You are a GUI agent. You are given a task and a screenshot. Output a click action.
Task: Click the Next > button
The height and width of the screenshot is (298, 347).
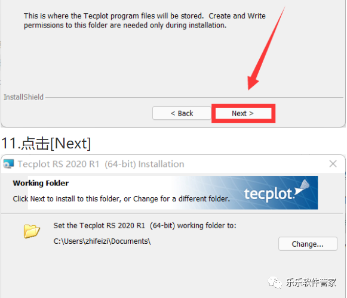click(243, 113)
